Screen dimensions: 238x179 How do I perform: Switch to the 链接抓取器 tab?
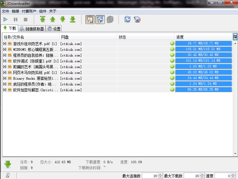tap(32, 29)
